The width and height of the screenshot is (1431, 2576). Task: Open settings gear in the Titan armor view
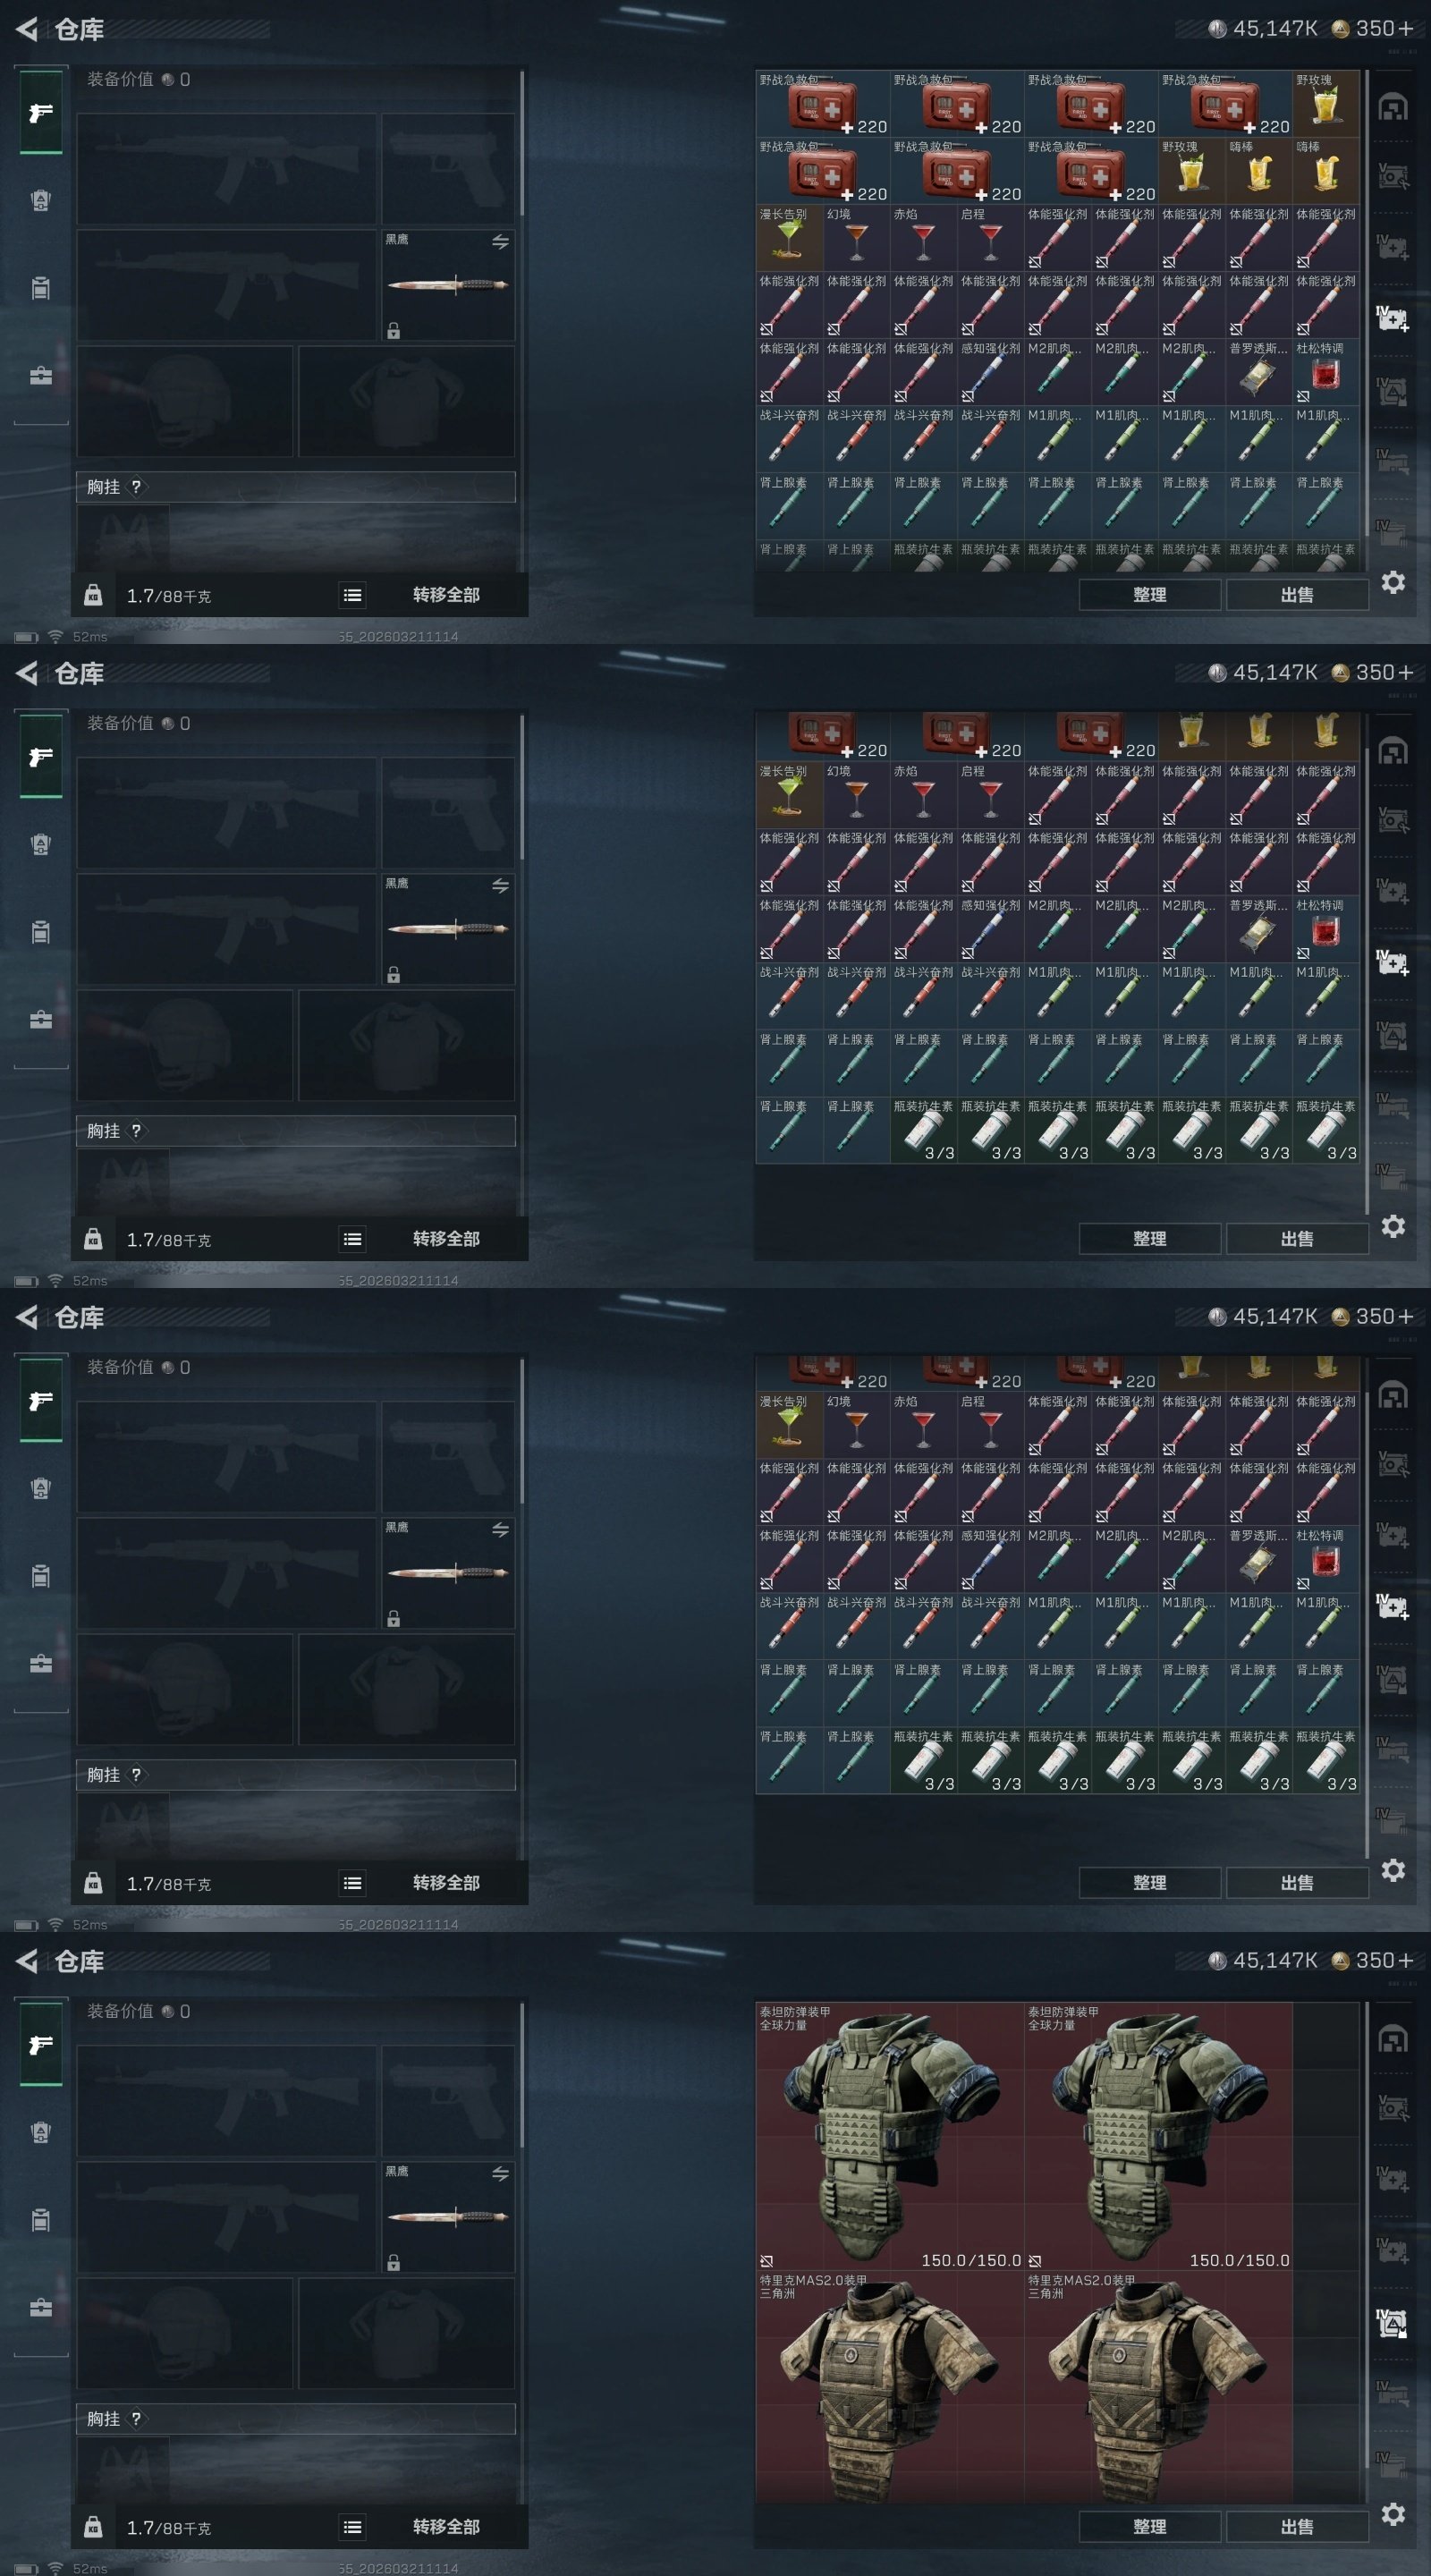click(1393, 2513)
